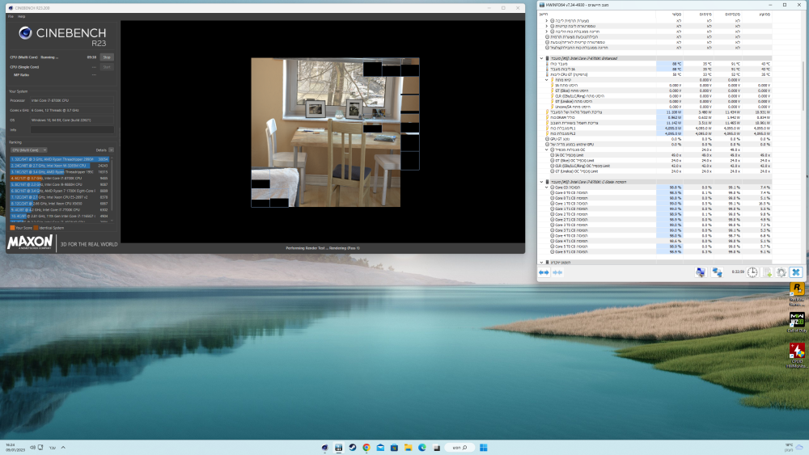Click HWiNFO expand columns arrows icon

[x=544, y=272]
